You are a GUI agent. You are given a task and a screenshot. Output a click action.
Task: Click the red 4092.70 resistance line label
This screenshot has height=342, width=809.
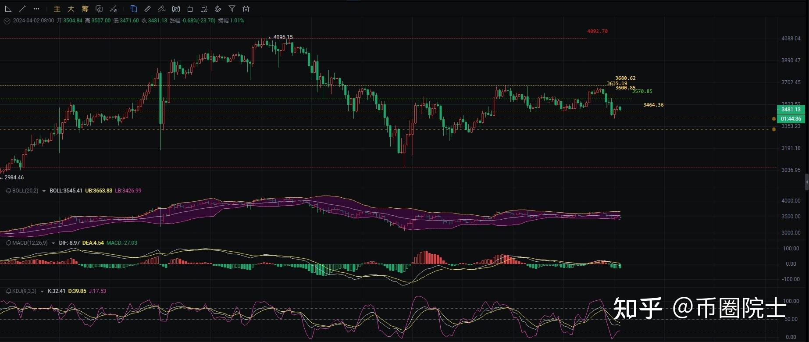click(597, 31)
